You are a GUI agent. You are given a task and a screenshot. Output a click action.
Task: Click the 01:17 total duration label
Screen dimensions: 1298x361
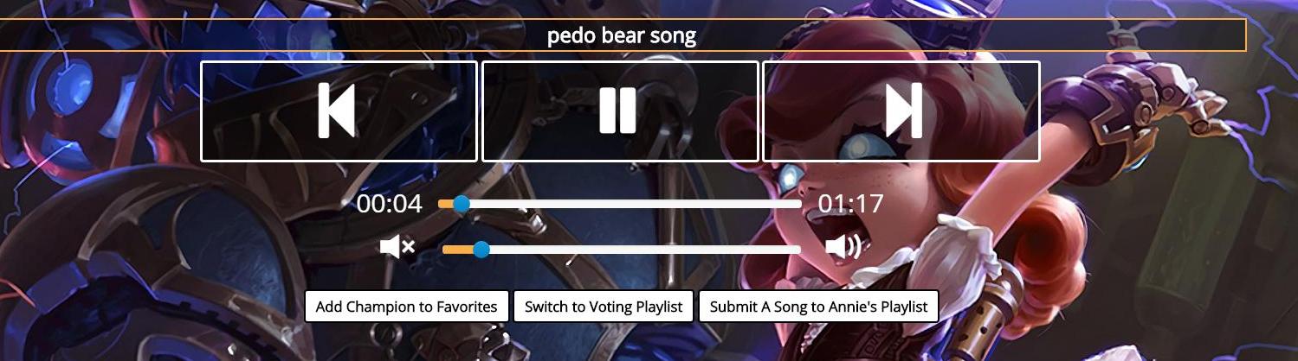tap(850, 205)
